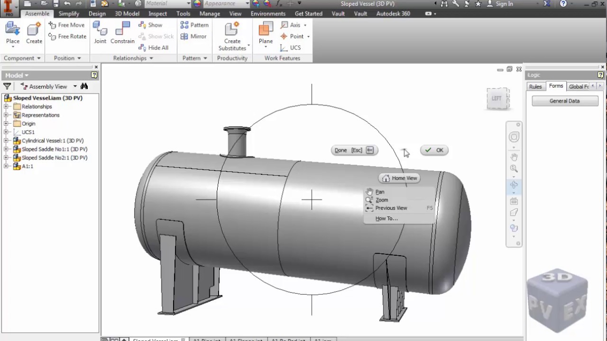Expand the Origin folder node
607x341 pixels.
6,124
